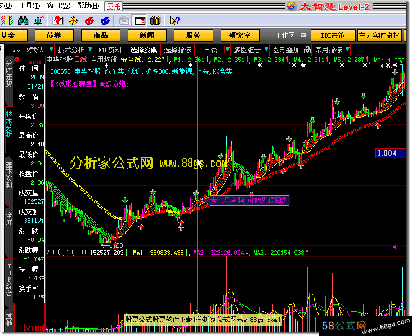Open the 工具(T) menu
412x336 pixels.
click(29, 6)
